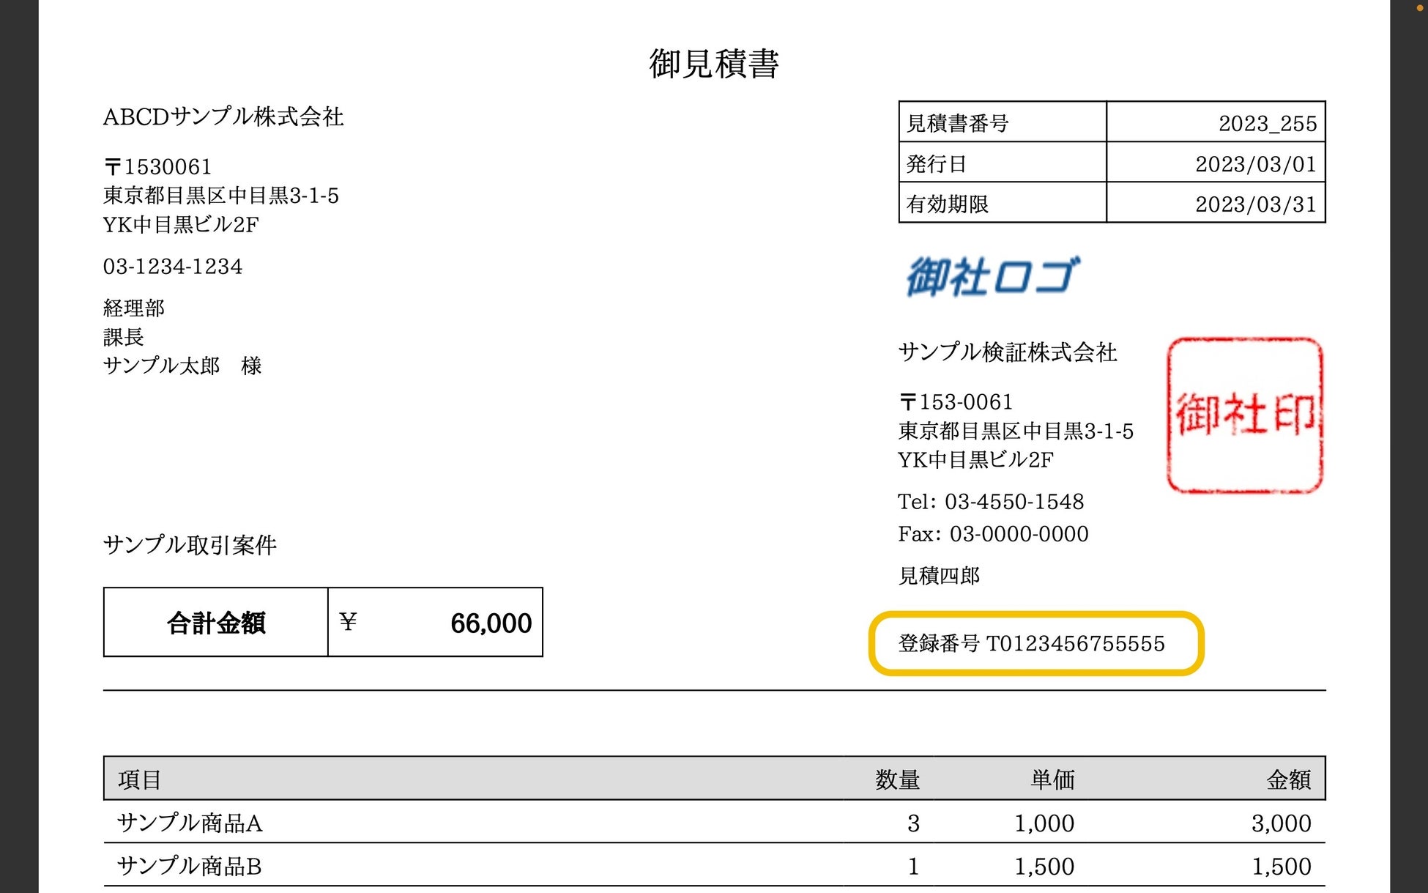This screenshot has height=893, width=1428.
Task: Click the ¥ yen symbol in total box
Action: click(x=348, y=622)
